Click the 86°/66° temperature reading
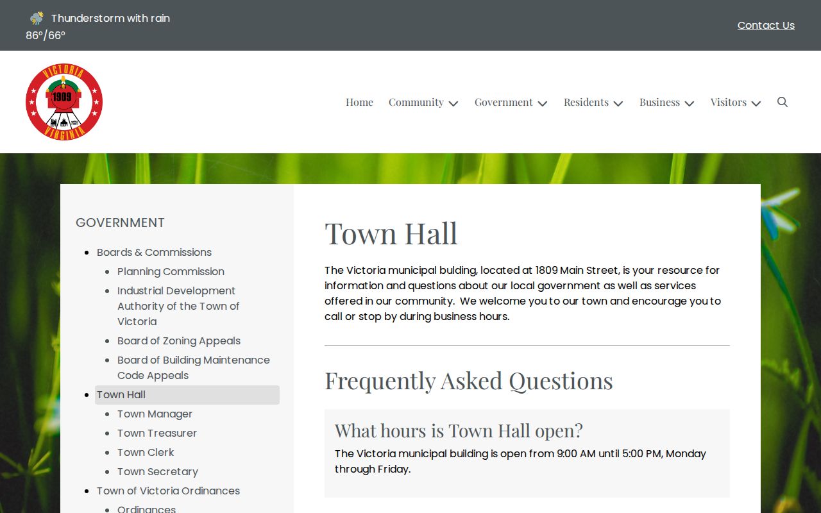This screenshot has width=821, height=513. coord(46,35)
